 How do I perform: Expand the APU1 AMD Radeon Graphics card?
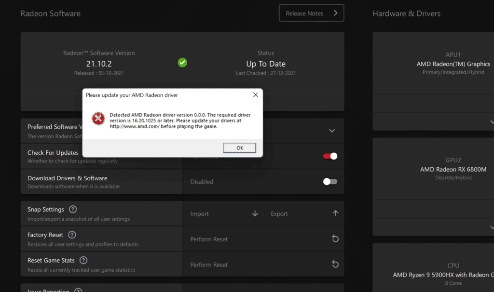[x=492, y=122]
